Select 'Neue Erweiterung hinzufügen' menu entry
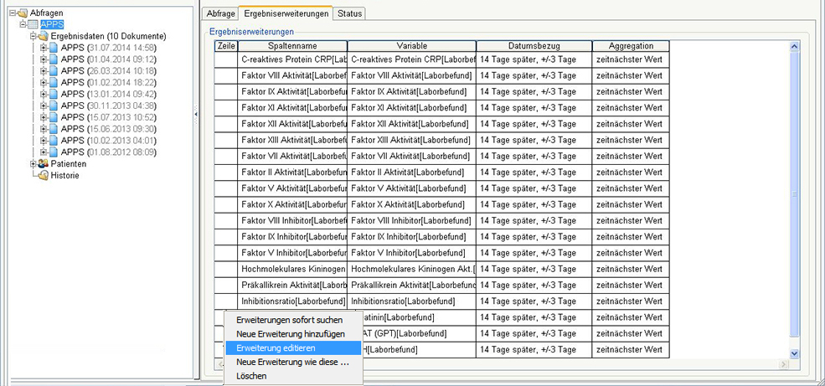Viewport: 825px width, 386px height. (289, 333)
